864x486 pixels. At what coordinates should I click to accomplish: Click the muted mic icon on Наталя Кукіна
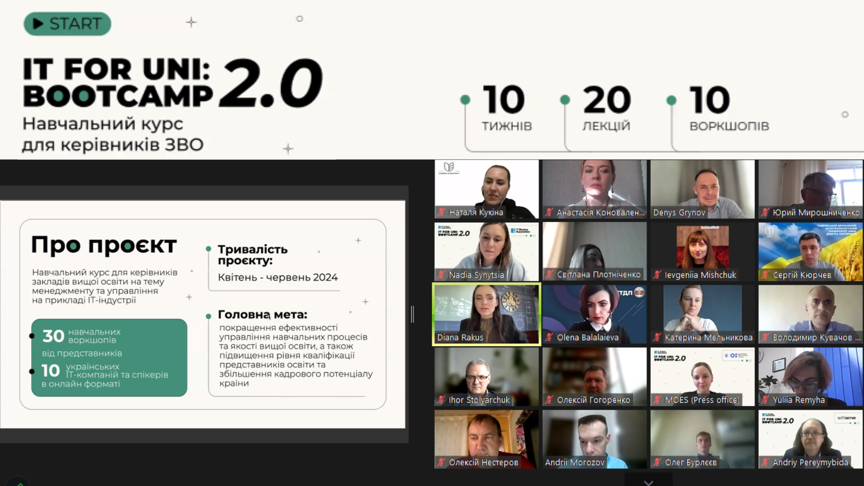pyautogui.click(x=441, y=212)
